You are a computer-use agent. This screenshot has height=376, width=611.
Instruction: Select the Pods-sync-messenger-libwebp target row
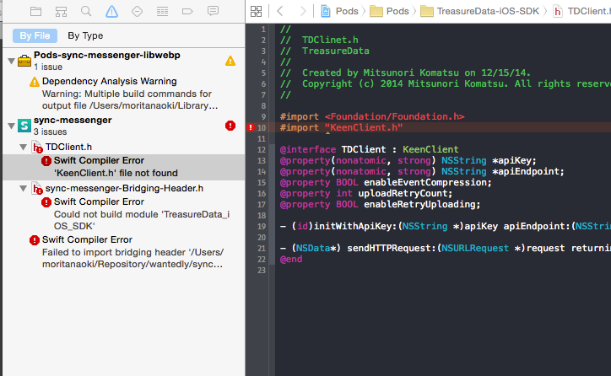click(124, 61)
